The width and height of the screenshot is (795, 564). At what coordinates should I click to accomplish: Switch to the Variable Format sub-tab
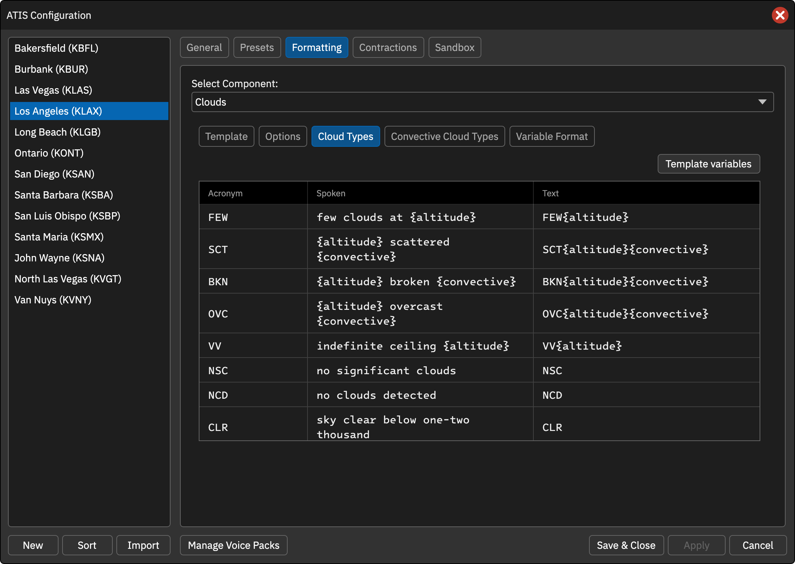coord(552,136)
